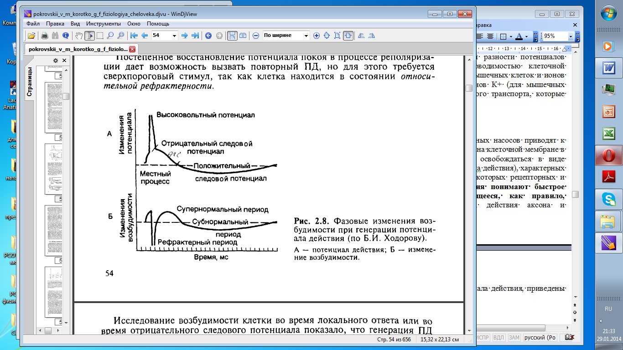Screen dimensions: 623x350
Task: Click the Forward navigation round arrow
Action: click(219, 36)
